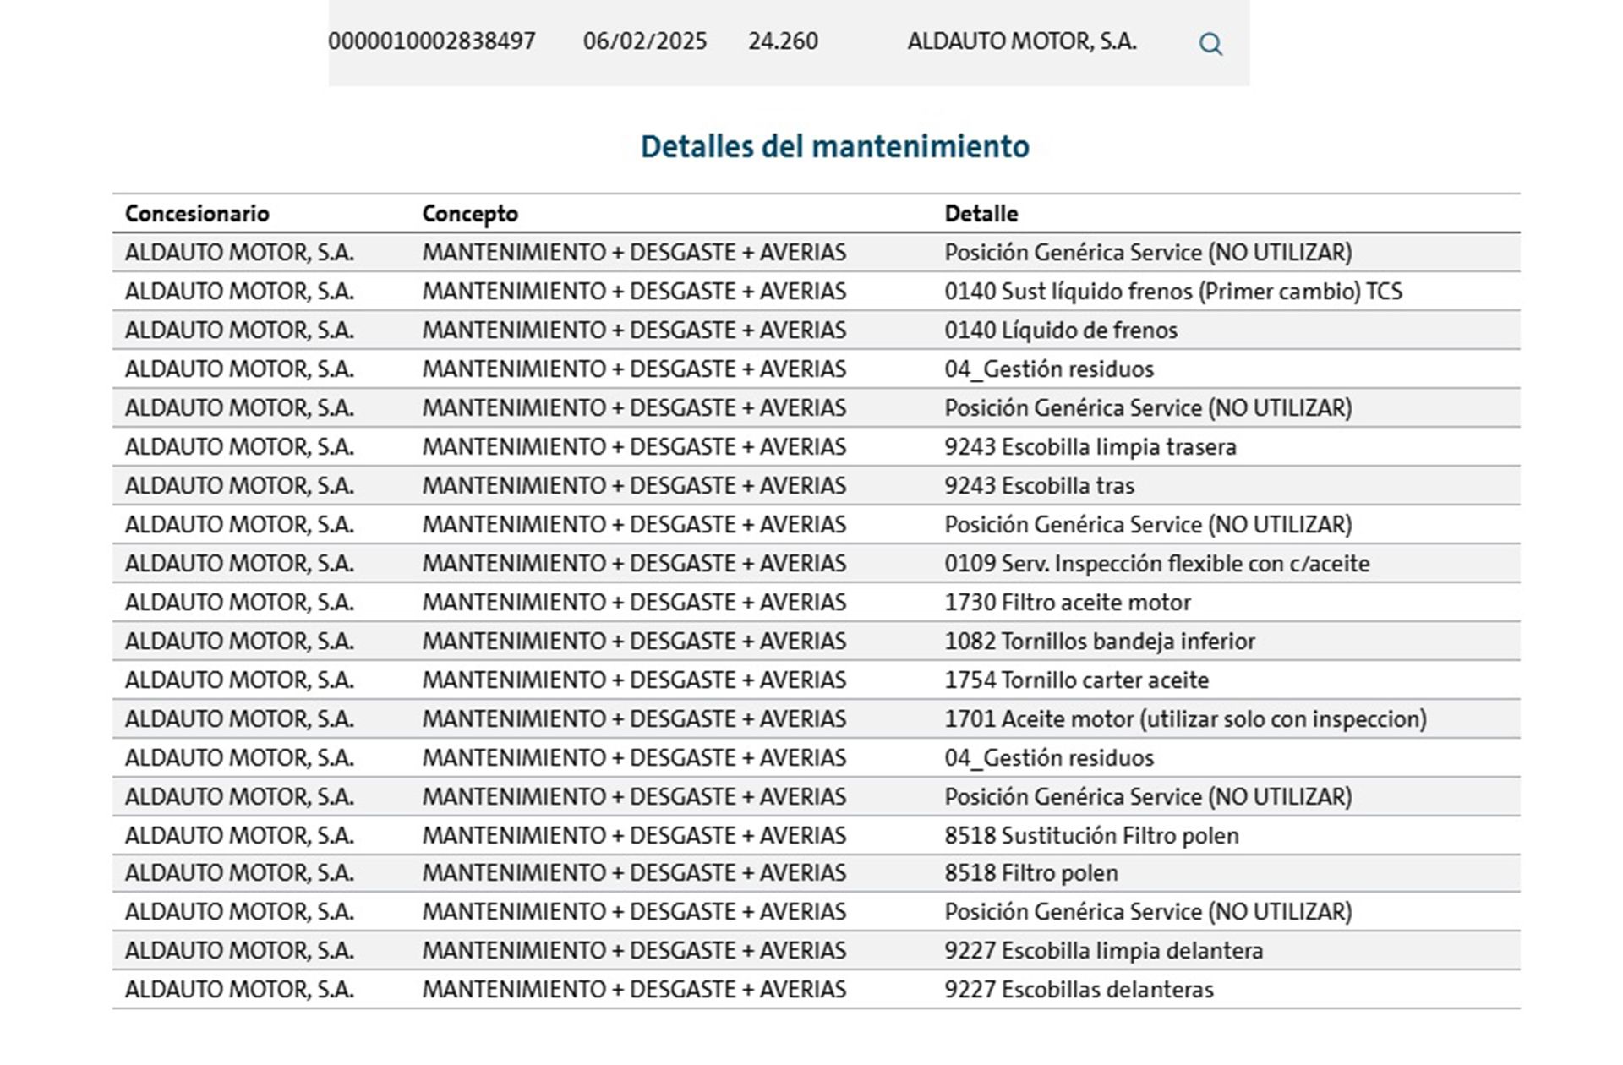The width and height of the screenshot is (1623, 1065).
Task: Select the 0140 Líquido de frenos row
Action: [x=817, y=330]
